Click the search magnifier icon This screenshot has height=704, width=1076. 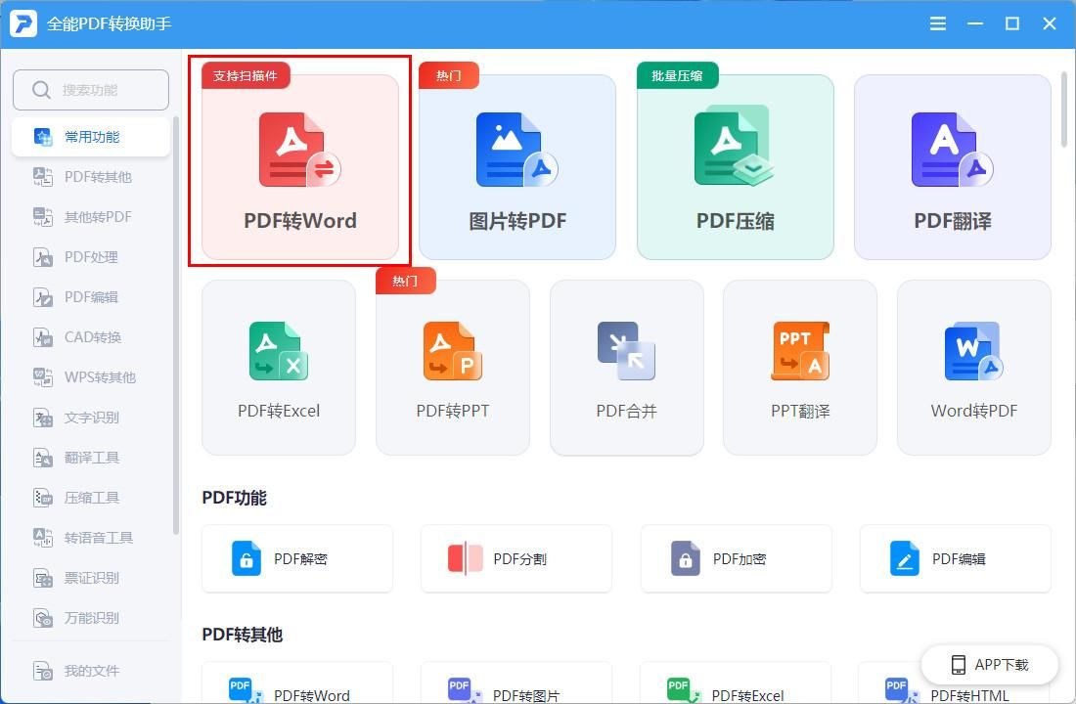[41, 90]
